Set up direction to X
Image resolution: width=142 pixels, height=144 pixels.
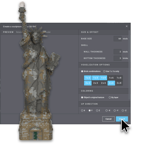tap(83, 111)
